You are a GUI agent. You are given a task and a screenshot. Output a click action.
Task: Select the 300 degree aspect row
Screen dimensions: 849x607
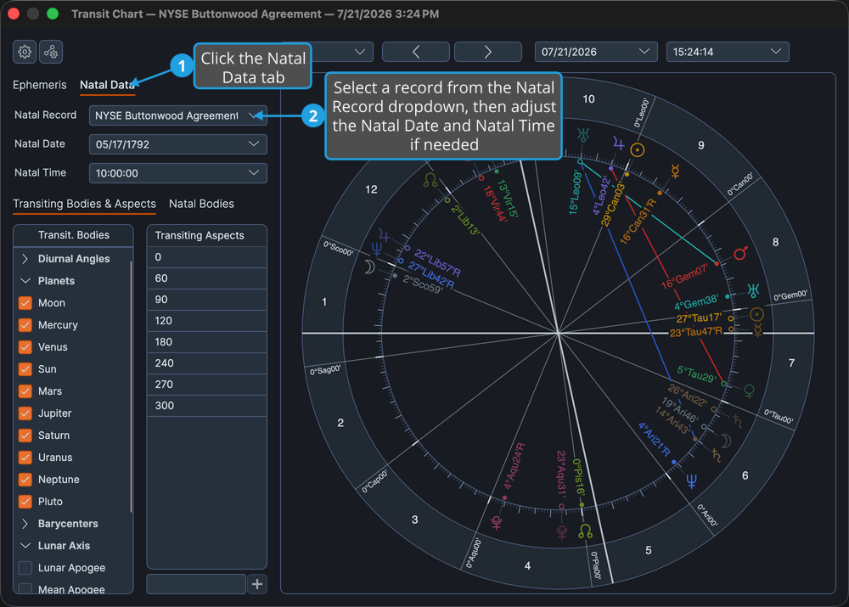coord(207,406)
